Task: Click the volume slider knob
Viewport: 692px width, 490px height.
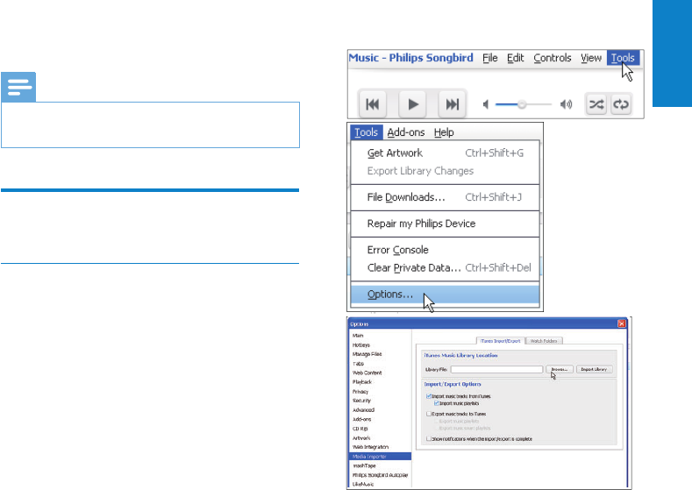Action: pyautogui.click(x=522, y=104)
